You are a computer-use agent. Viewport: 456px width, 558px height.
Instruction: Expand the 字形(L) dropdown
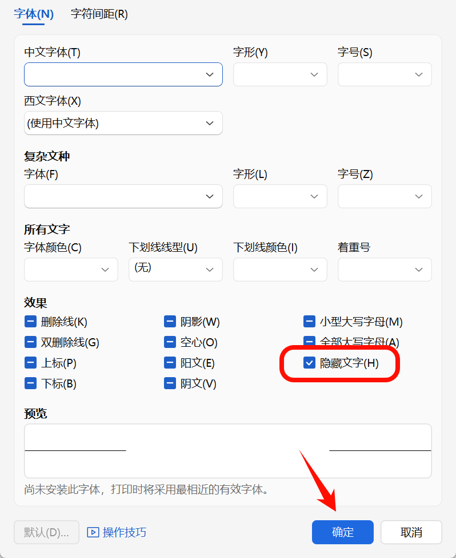280,196
